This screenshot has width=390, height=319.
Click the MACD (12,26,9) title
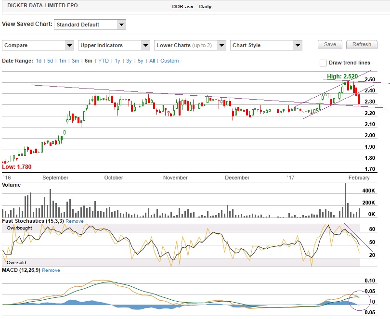[x=21, y=270]
